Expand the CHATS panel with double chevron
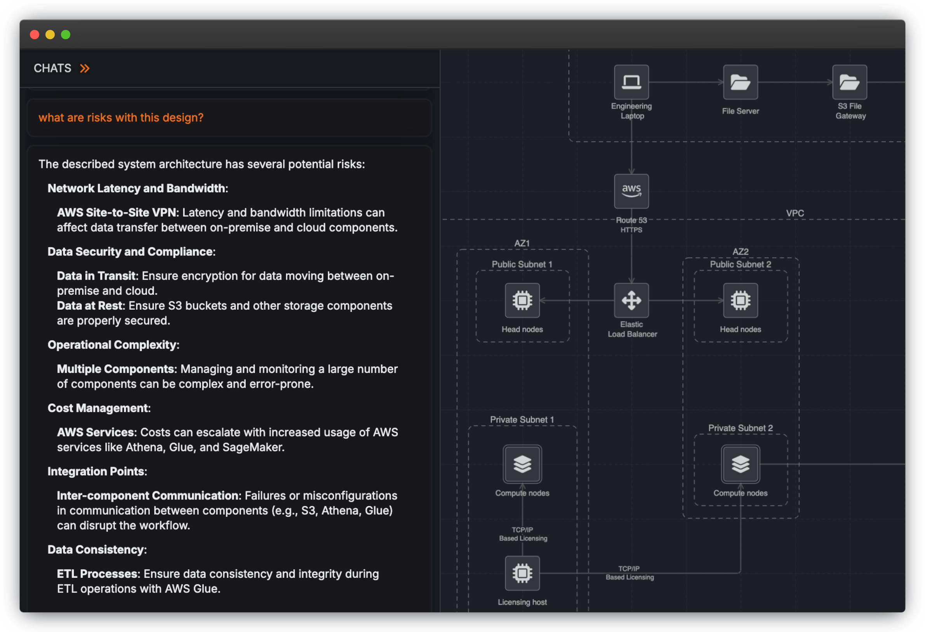Screen dimensions: 925x632 click(x=85, y=68)
